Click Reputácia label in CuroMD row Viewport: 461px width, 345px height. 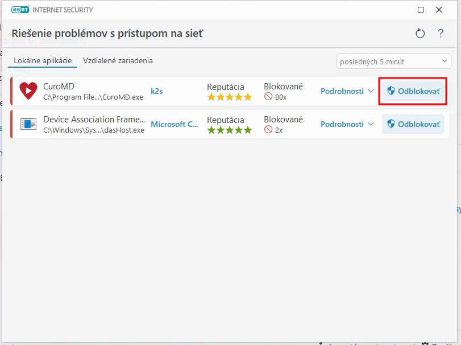tap(226, 87)
